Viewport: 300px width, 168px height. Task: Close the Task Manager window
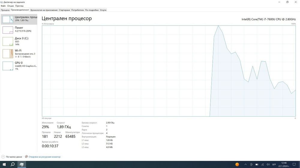(295, 2)
